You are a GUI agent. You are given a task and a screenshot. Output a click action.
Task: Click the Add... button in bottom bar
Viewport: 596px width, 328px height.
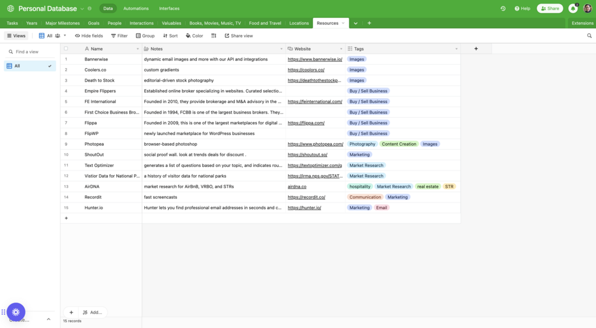93,313
